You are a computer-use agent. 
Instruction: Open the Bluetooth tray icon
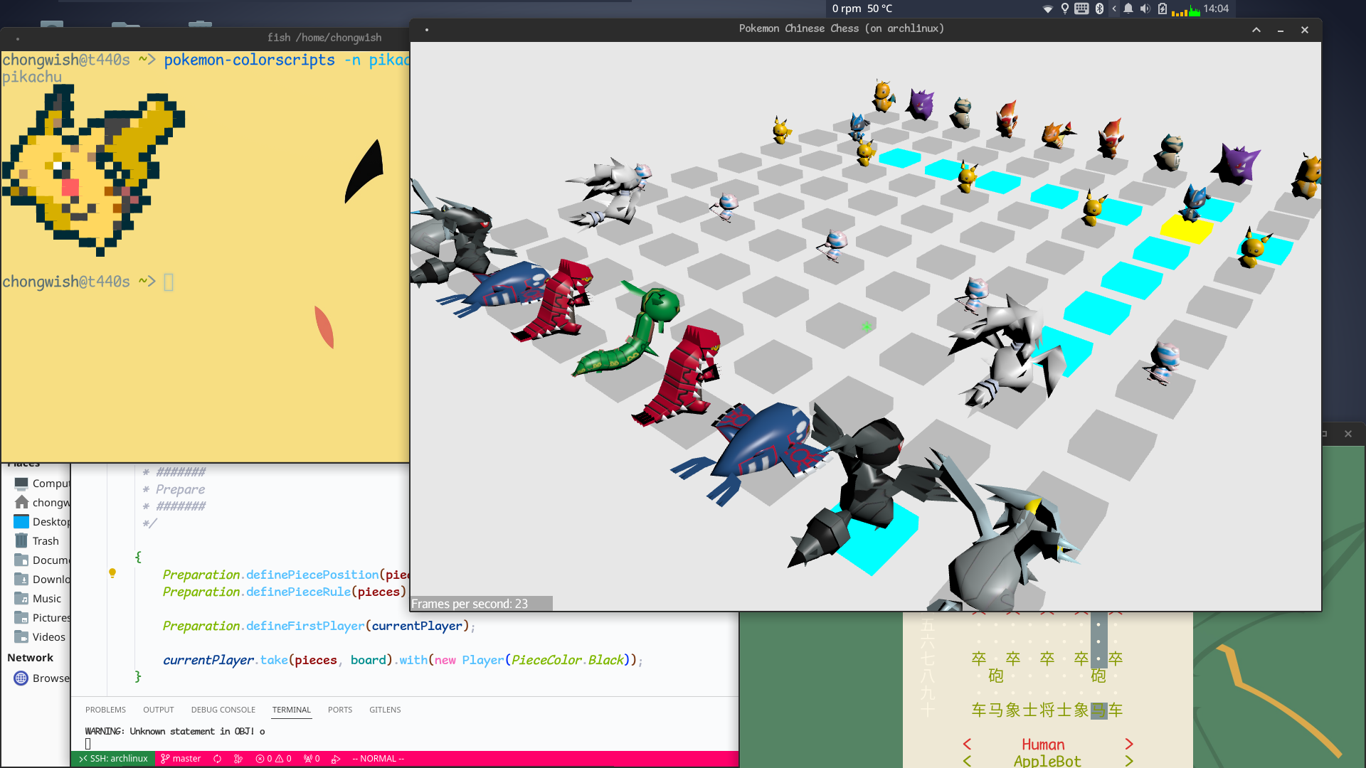coord(1099,9)
